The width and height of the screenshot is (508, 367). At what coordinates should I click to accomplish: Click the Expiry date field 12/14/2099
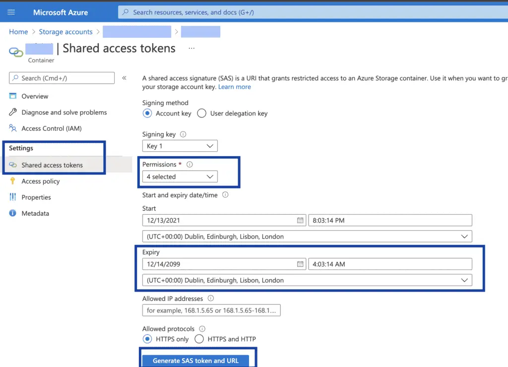[224, 264]
